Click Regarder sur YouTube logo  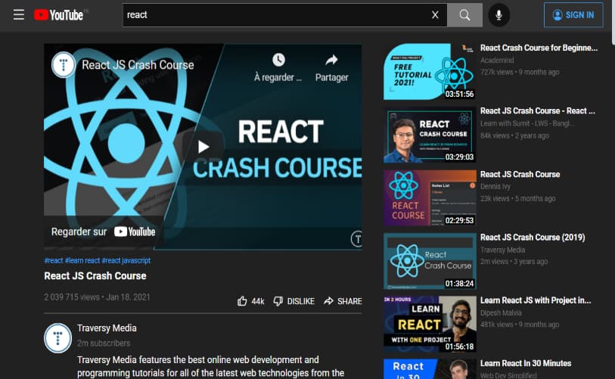pyautogui.click(x=135, y=231)
